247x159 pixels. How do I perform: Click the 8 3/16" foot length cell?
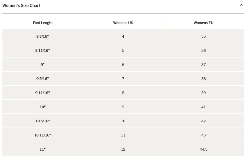pyautogui.click(x=43, y=36)
